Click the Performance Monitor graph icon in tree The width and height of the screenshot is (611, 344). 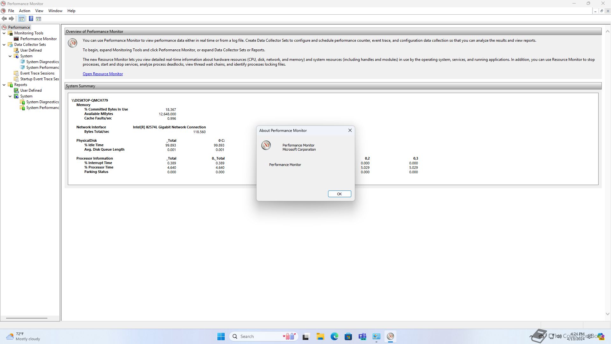pos(16,39)
